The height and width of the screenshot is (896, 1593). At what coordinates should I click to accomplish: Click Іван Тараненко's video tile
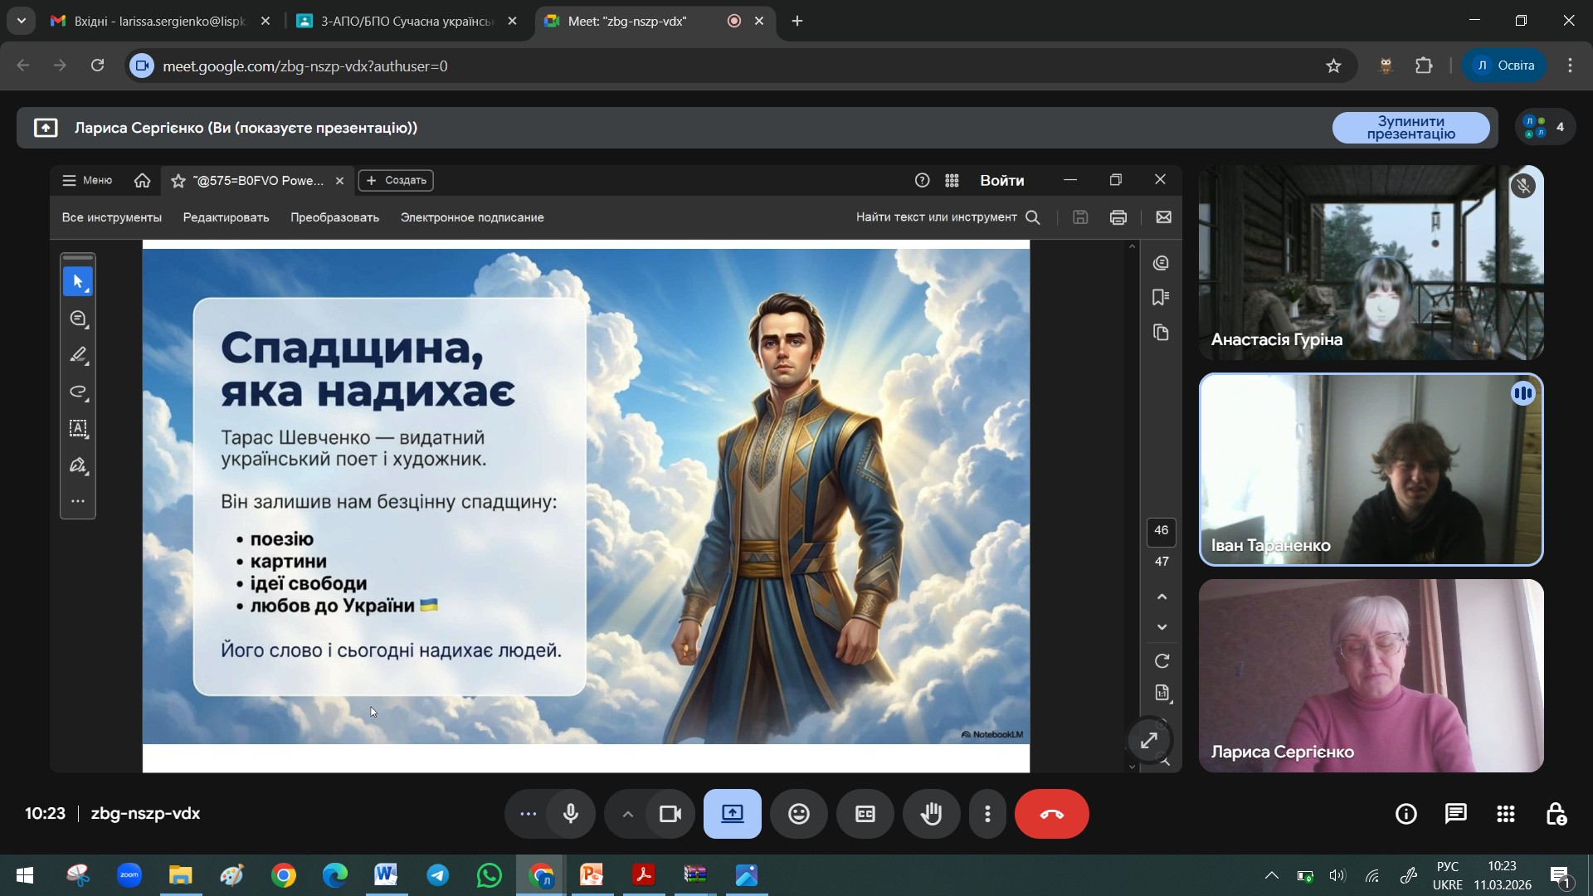pyautogui.click(x=1371, y=470)
